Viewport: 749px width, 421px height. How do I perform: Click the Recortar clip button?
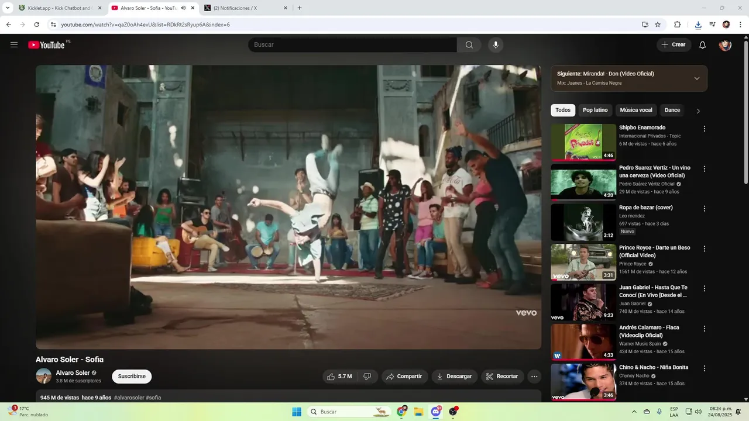click(x=503, y=377)
